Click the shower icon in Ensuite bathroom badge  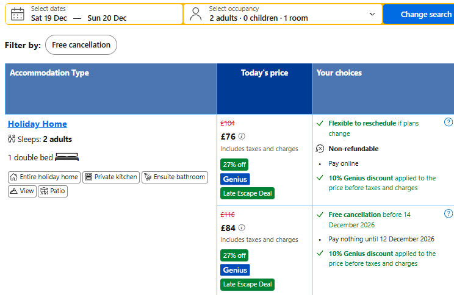(148, 177)
